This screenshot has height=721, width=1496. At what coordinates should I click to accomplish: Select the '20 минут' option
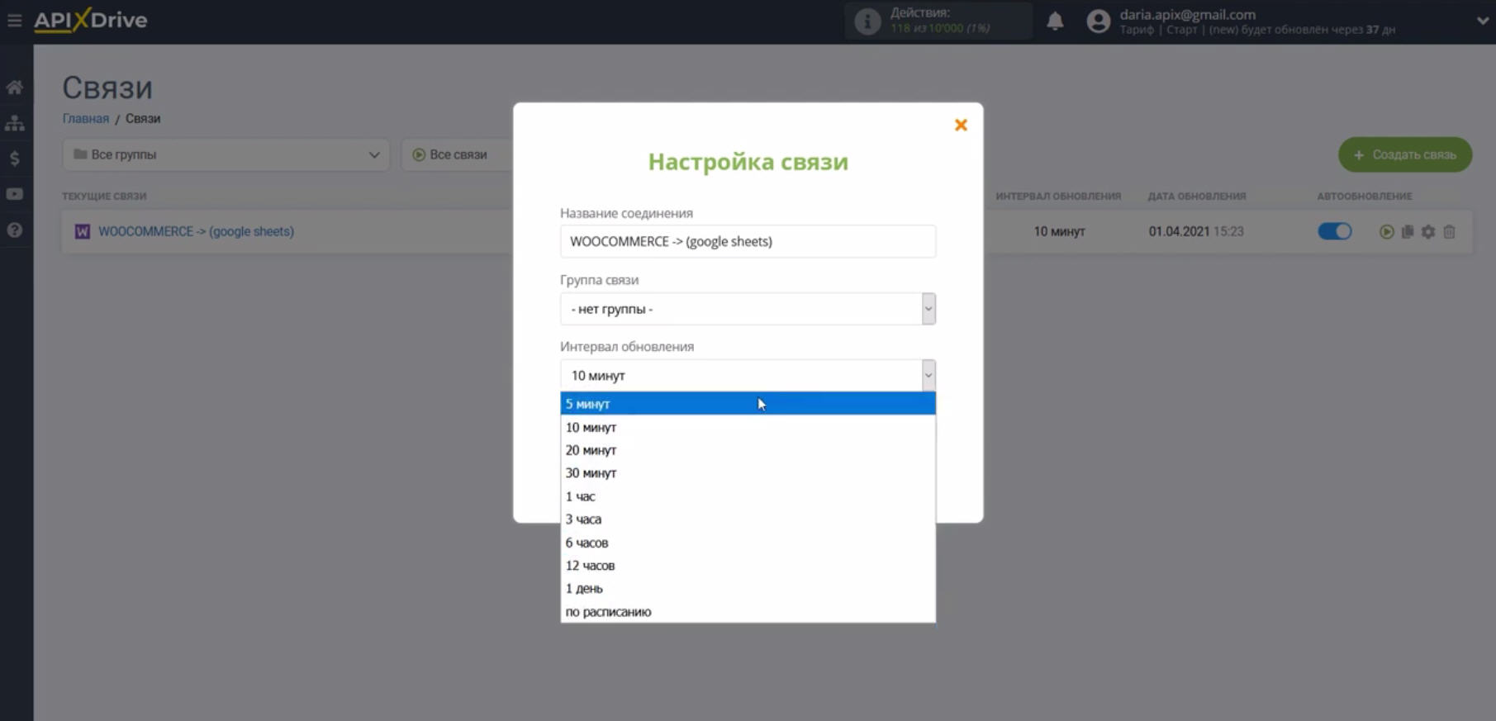(748, 450)
